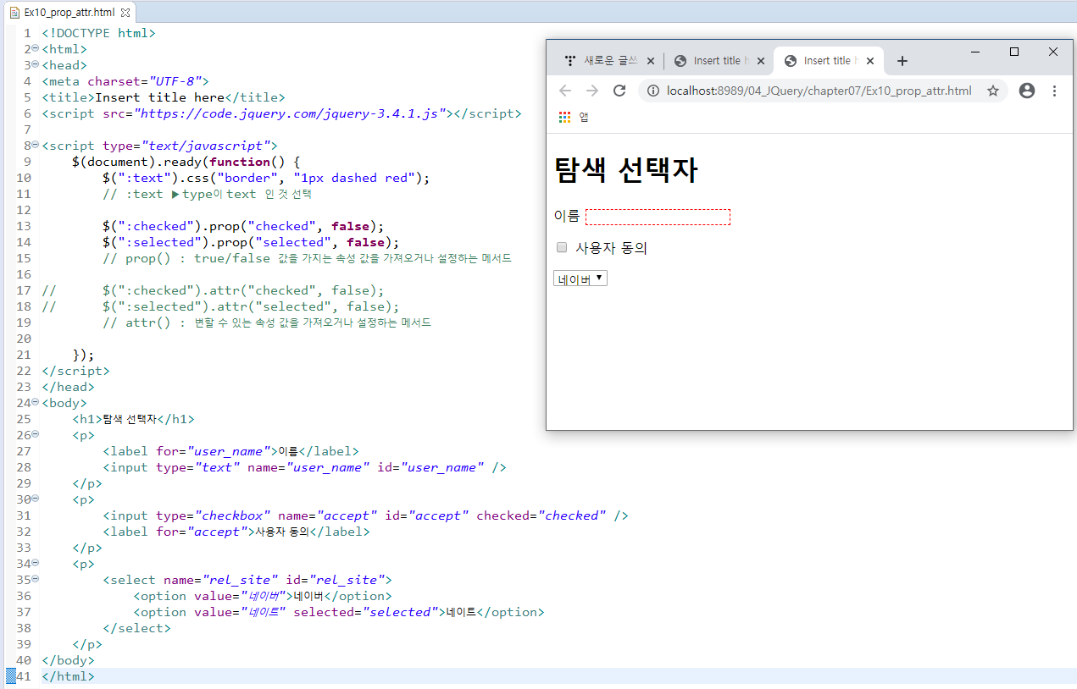The height and width of the screenshot is (689, 1077).
Task: Reload the localhost page
Action: (619, 91)
